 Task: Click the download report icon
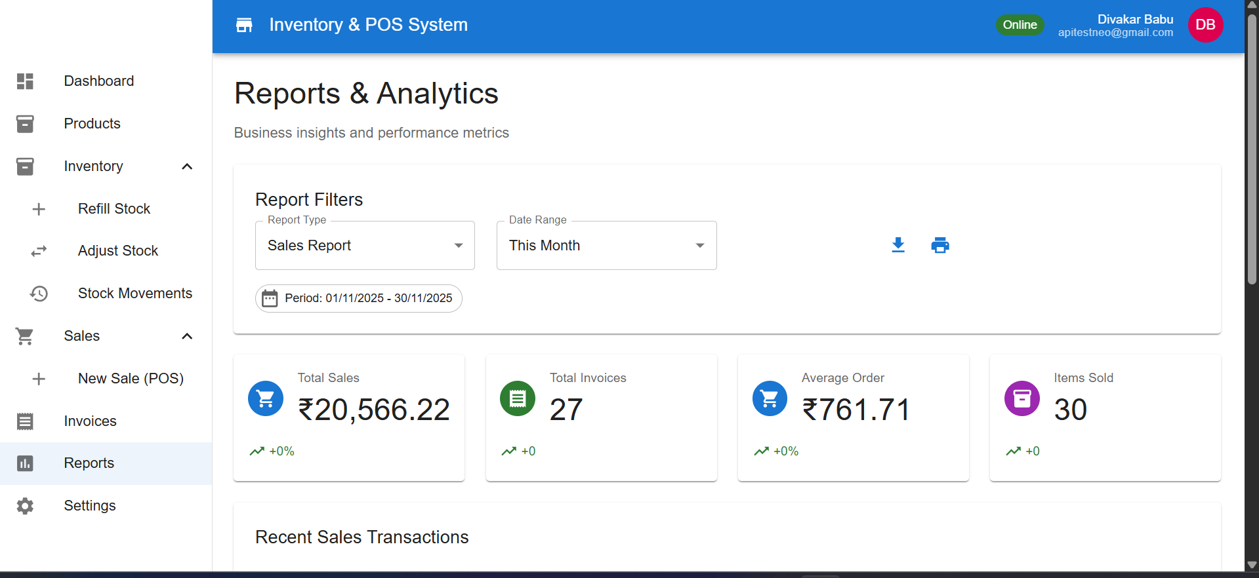[898, 245]
